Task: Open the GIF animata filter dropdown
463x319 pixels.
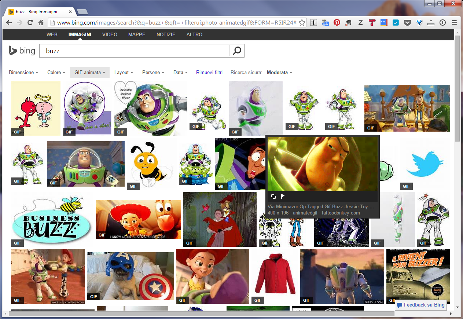Action: pos(90,73)
